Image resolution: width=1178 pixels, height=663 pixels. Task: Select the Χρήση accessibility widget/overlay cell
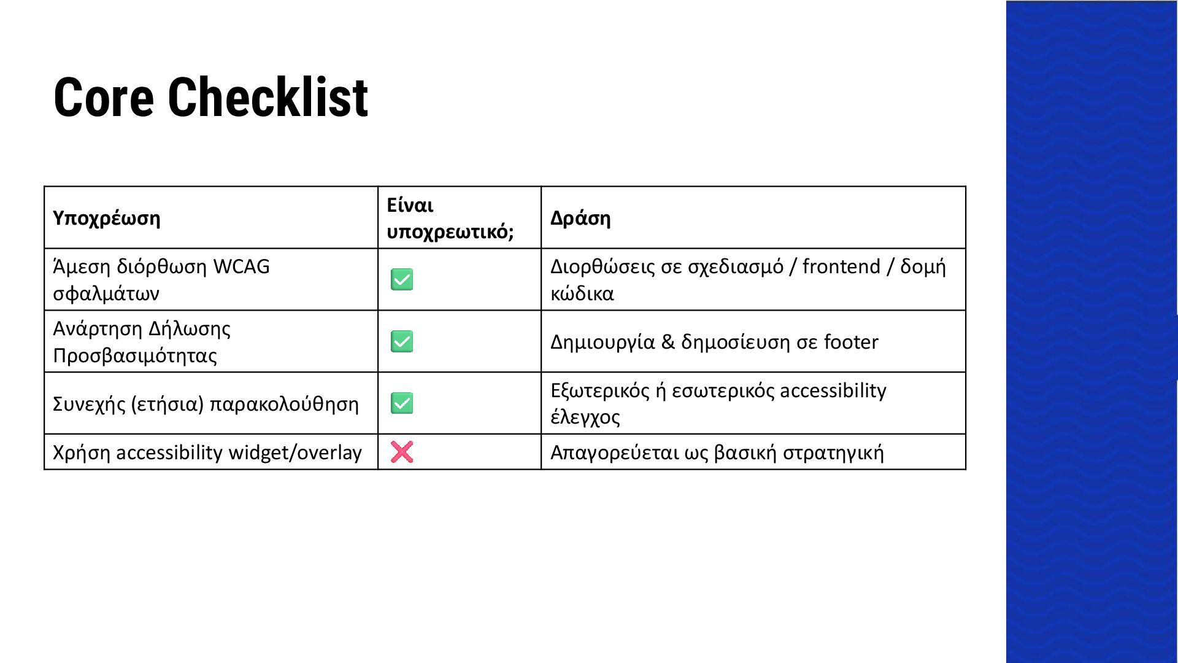(211, 452)
